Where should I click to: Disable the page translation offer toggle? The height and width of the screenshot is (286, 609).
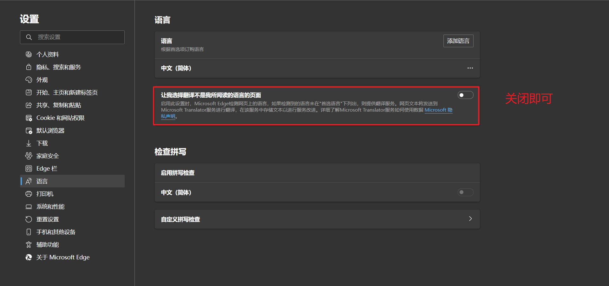(465, 95)
